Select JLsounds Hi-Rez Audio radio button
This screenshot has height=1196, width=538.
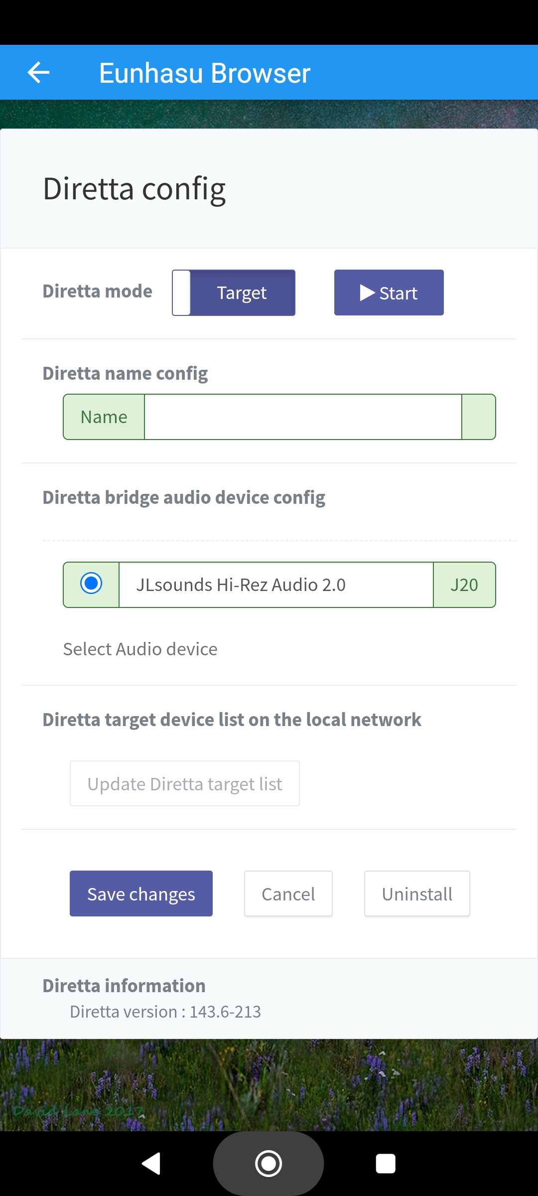tap(91, 583)
